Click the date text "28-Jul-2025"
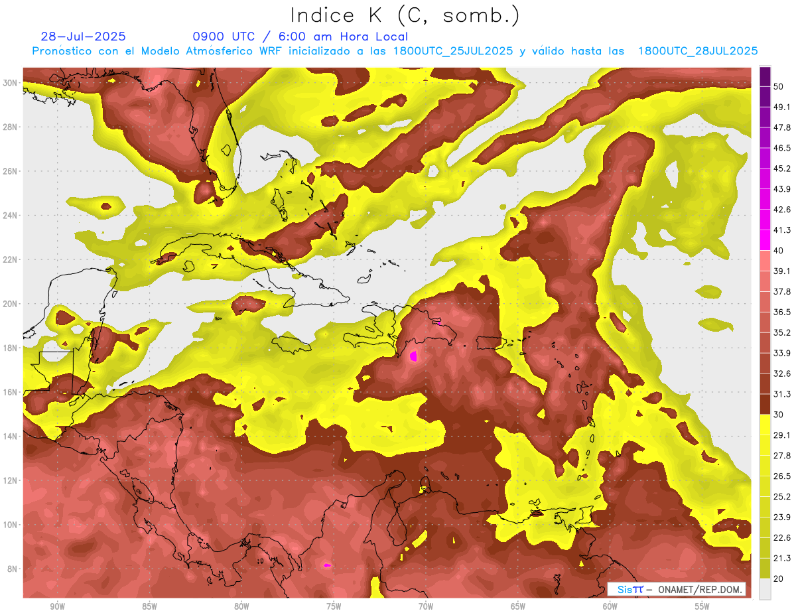This screenshot has width=796, height=615. click(x=83, y=36)
